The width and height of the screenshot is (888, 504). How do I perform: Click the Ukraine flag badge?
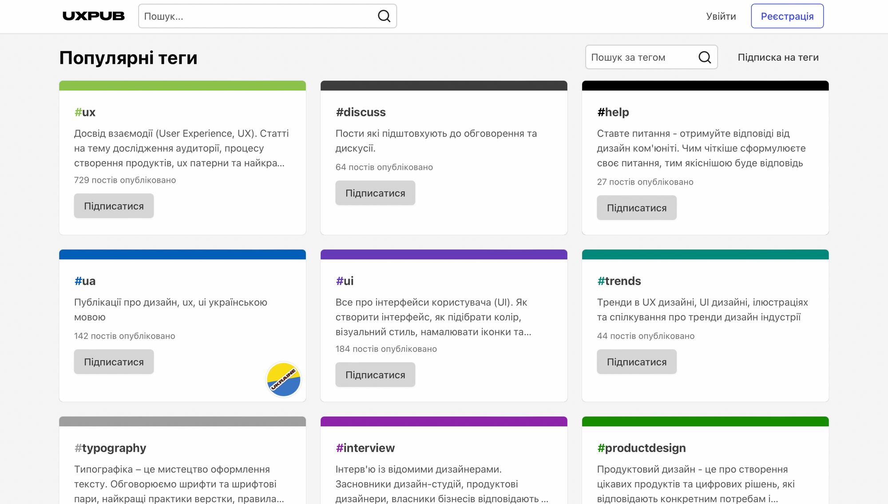284,379
